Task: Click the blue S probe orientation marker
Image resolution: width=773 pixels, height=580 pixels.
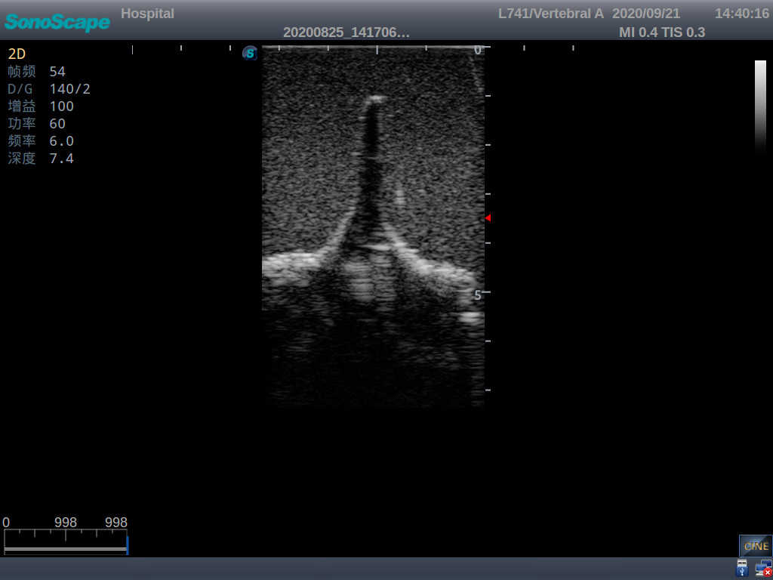Action: coord(249,54)
